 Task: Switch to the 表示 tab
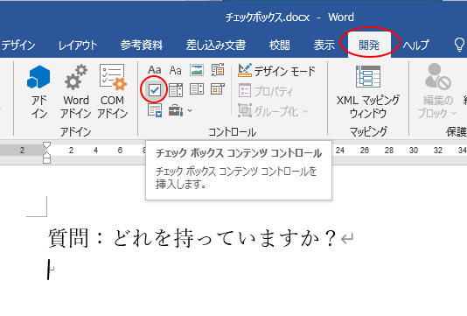(x=324, y=46)
